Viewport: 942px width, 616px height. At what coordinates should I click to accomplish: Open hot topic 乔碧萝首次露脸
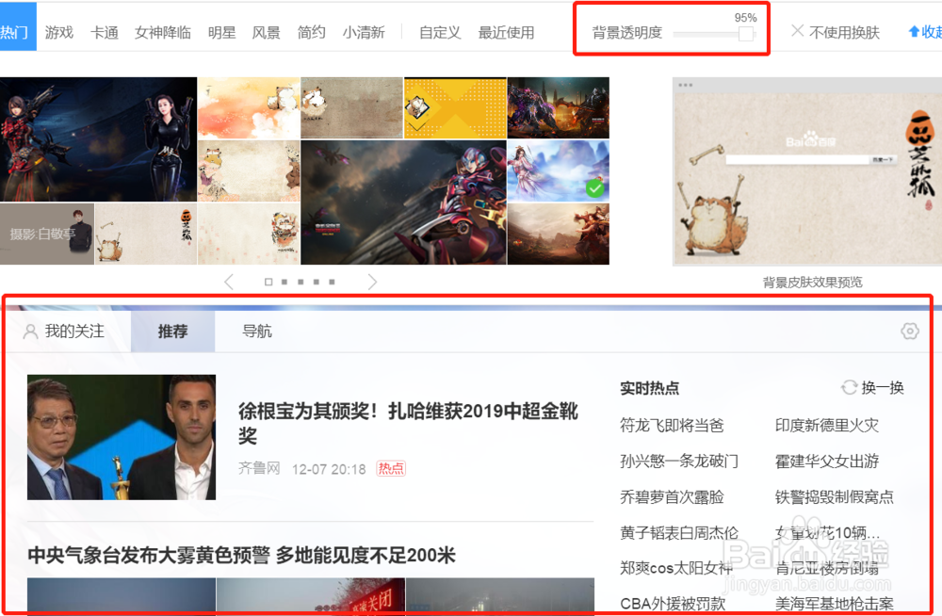672,497
